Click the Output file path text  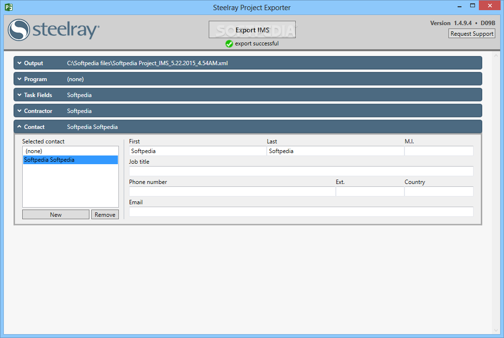coord(147,63)
